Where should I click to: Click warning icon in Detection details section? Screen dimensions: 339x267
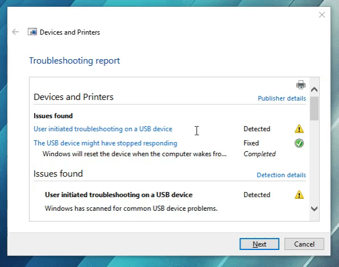[299, 194]
